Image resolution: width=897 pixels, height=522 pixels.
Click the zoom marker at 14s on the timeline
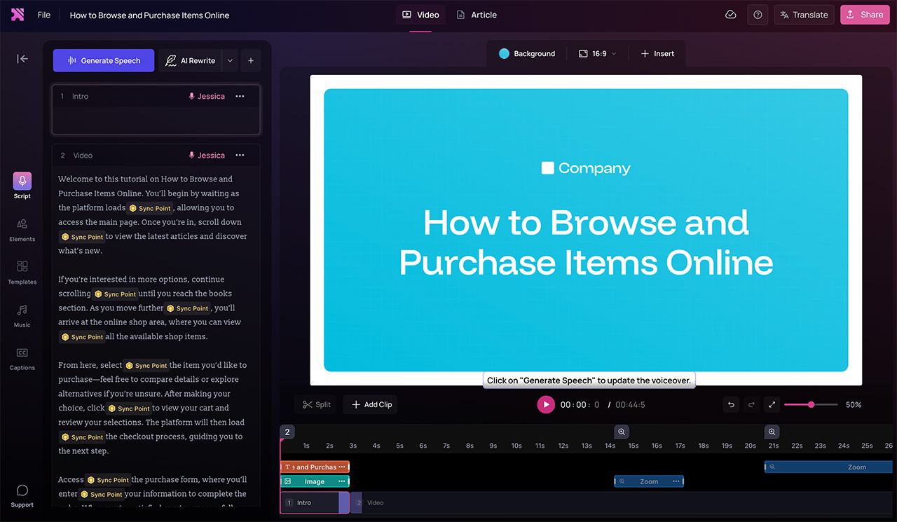coord(622,432)
